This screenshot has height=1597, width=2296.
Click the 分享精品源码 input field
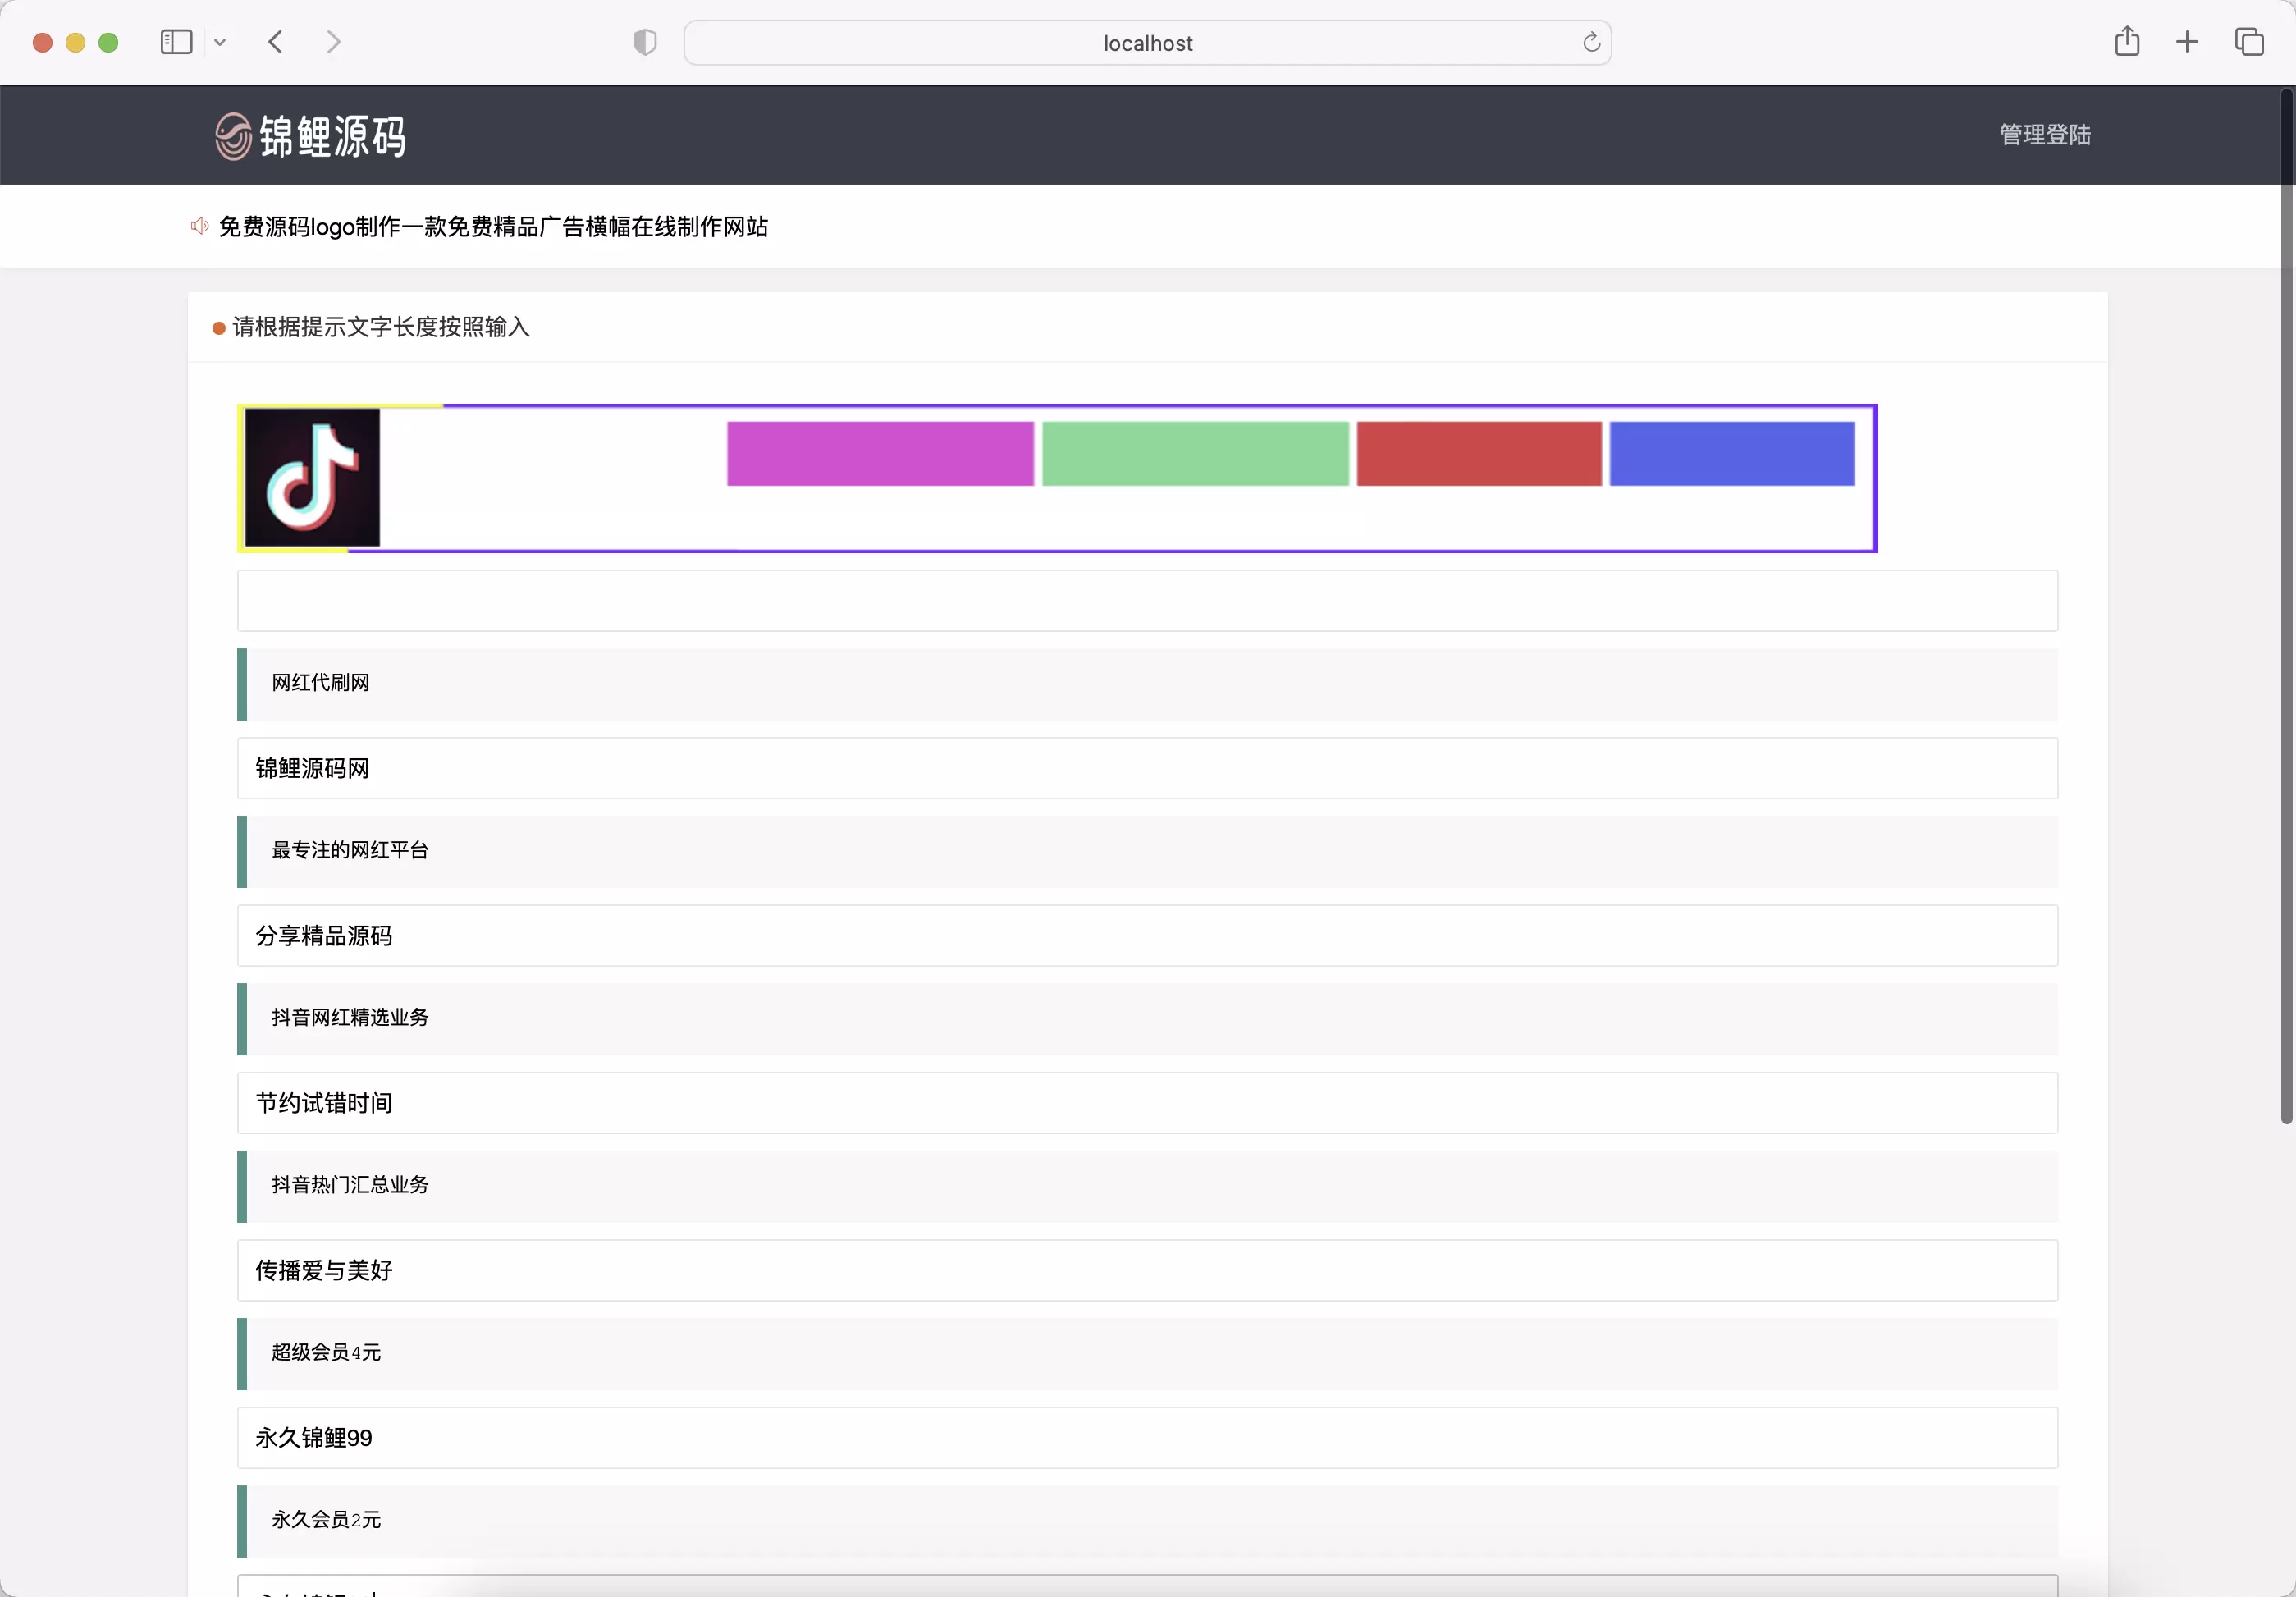pos(1147,936)
